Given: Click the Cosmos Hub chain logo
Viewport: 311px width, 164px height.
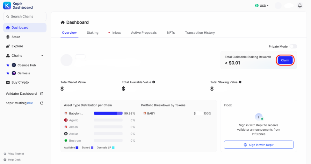Looking at the screenshot, I should [x=14, y=65].
